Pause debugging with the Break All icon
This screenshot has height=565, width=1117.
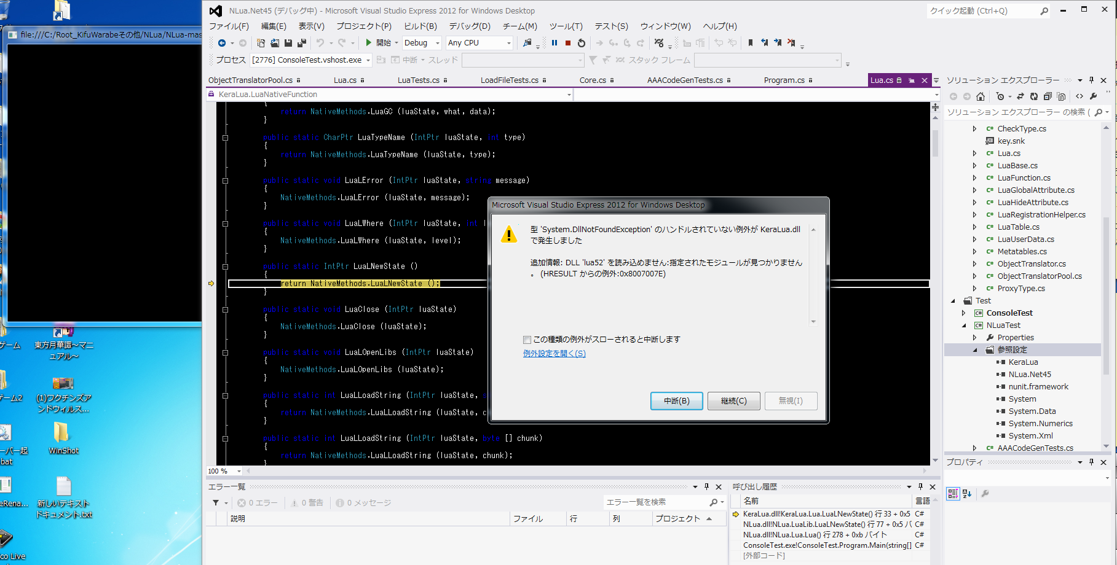(x=555, y=43)
